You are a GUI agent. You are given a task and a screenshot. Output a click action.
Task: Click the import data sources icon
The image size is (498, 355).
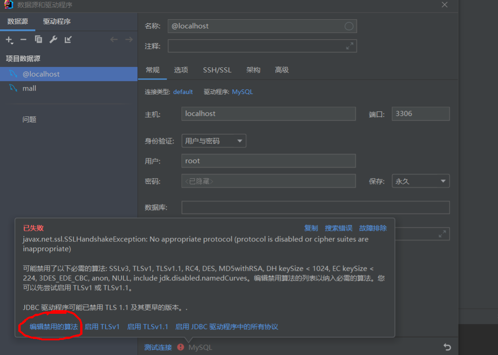pos(68,40)
